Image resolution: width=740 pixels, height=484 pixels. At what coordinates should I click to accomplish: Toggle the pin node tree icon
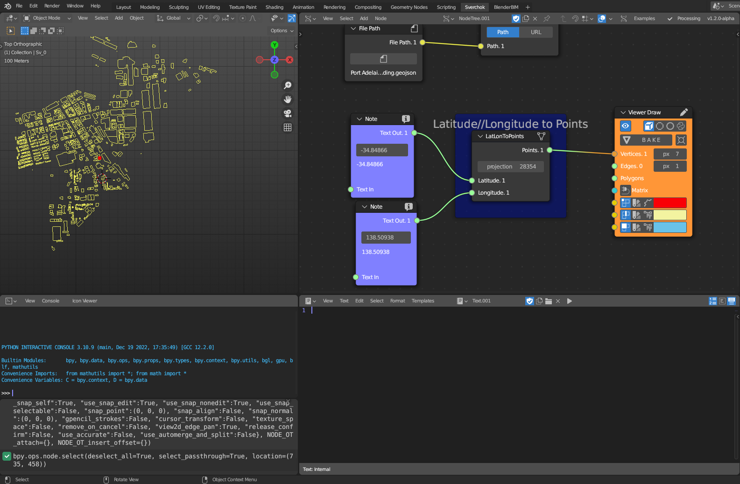click(547, 19)
